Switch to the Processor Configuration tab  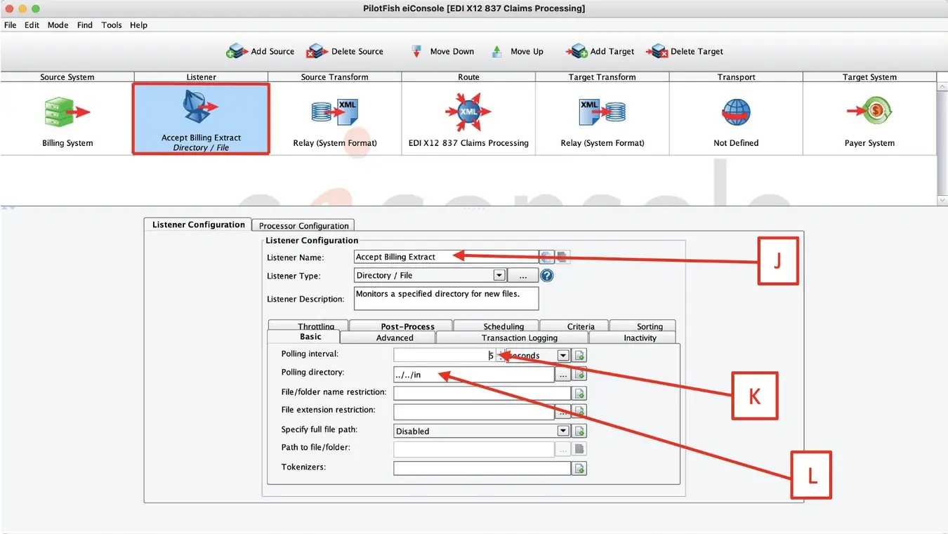[x=303, y=225]
